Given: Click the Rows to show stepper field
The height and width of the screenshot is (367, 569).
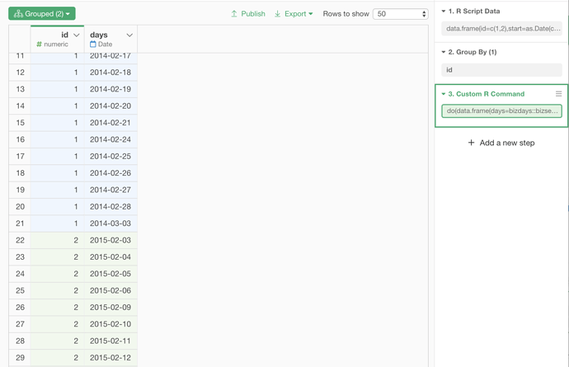Looking at the screenshot, I should [x=400, y=14].
